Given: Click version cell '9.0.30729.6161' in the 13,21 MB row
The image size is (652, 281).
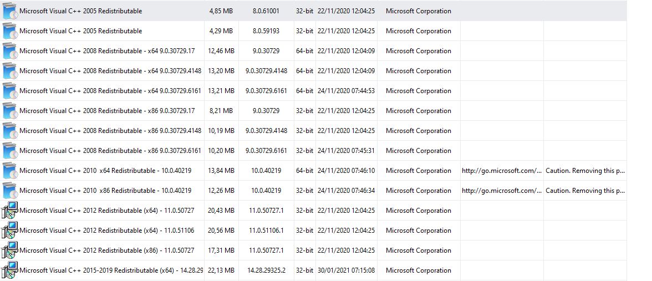Looking at the screenshot, I should click(x=266, y=91).
